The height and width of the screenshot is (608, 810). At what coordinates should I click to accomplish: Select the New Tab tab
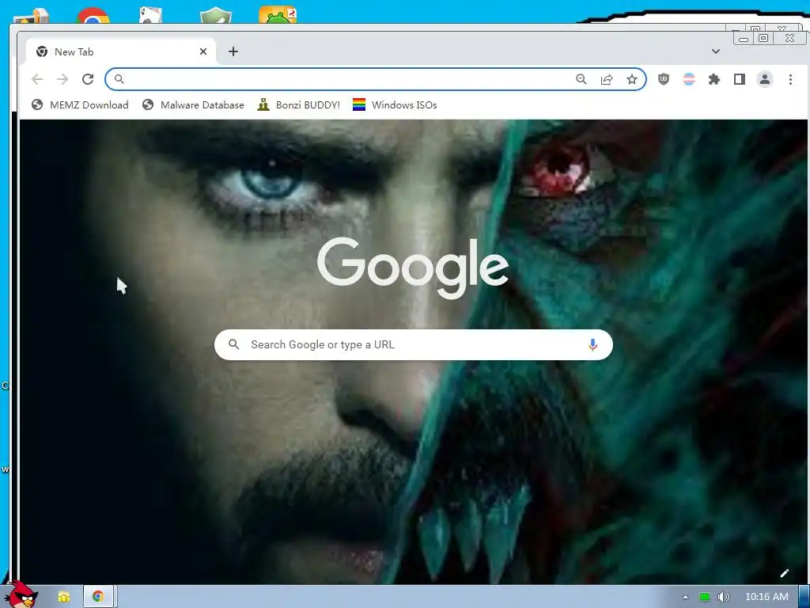120,51
